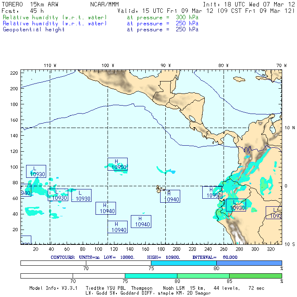This screenshot has height=297, width=297.
Task: Click the "44 levels," model text
Action: pyautogui.click(x=227, y=288)
